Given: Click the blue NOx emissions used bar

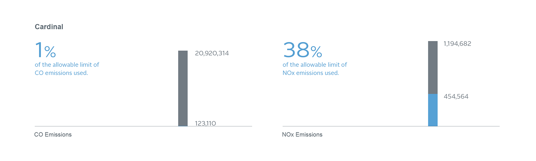Looking at the screenshot, I should [x=433, y=110].
